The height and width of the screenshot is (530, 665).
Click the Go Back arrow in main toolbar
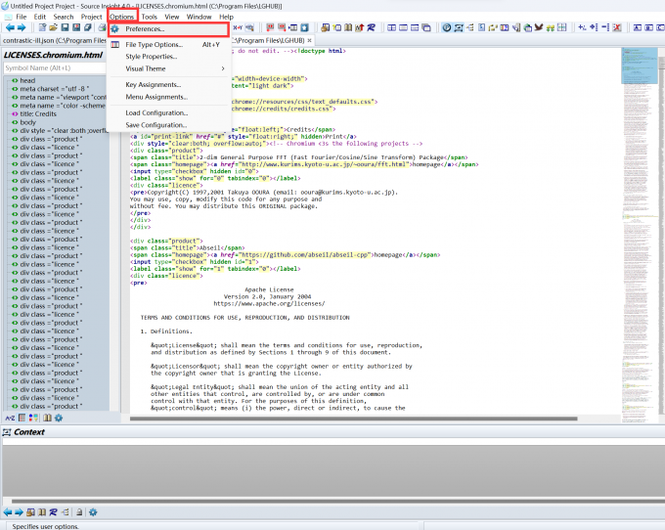pyautogui.click(x=9, y=28)
